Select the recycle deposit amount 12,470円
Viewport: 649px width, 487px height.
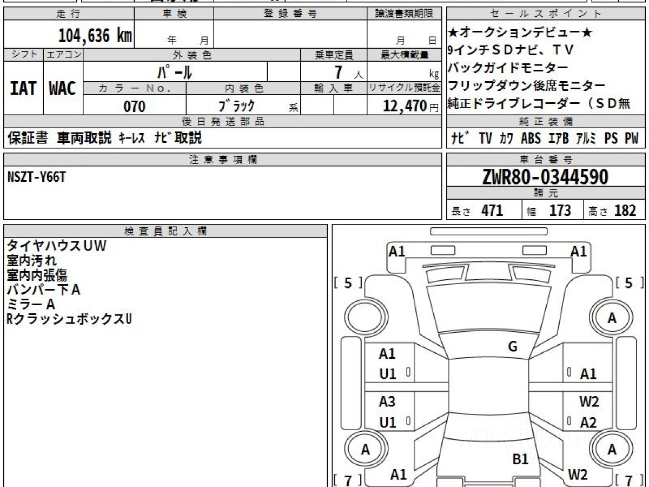click(410, 106)
